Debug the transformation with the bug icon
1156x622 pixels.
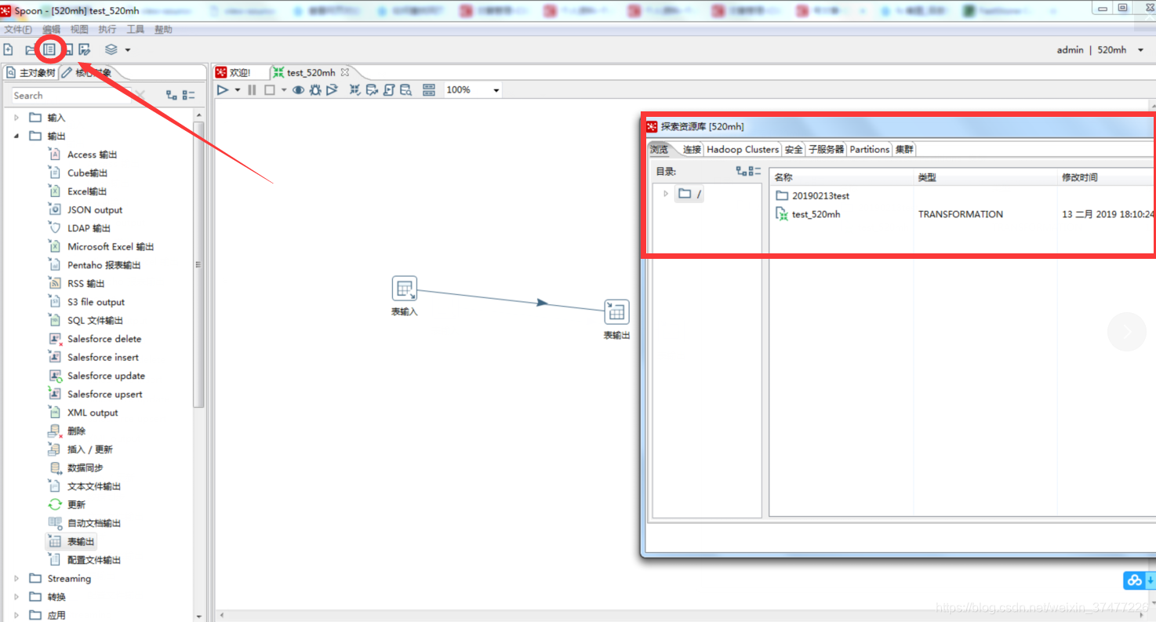[315, 90]
